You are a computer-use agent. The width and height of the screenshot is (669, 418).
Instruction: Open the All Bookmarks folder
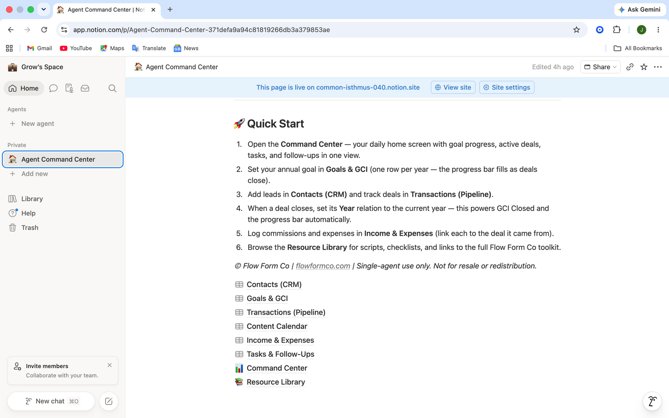click(638, 48)
